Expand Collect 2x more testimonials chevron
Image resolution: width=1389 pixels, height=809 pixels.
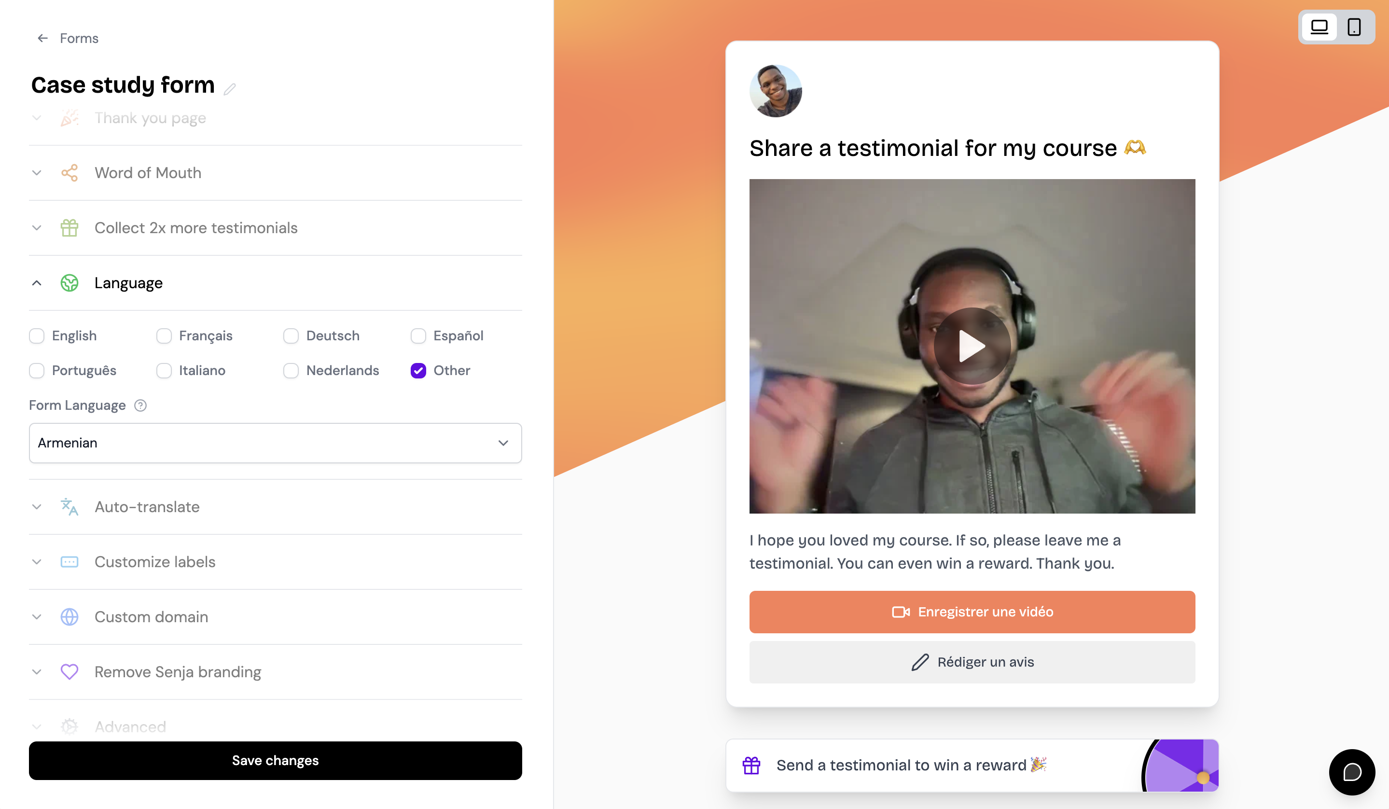pyautogui.click(x=37, y=228)
